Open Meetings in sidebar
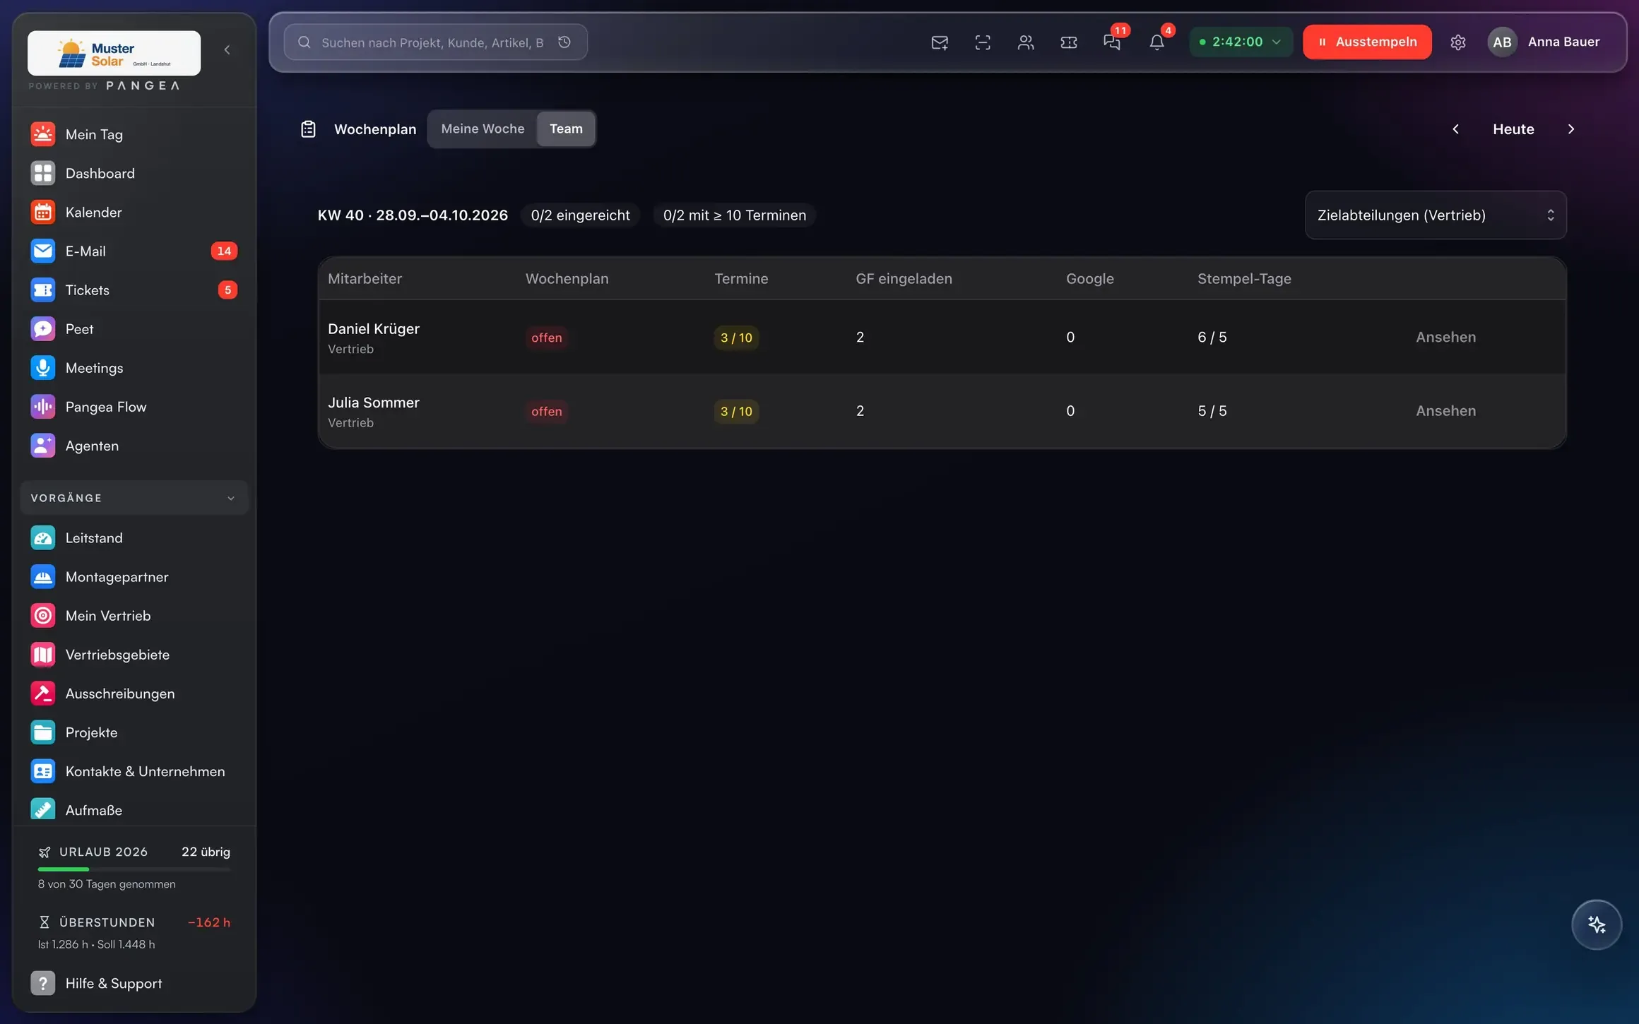This screenshot has height=1024, width=1639. 134,367
